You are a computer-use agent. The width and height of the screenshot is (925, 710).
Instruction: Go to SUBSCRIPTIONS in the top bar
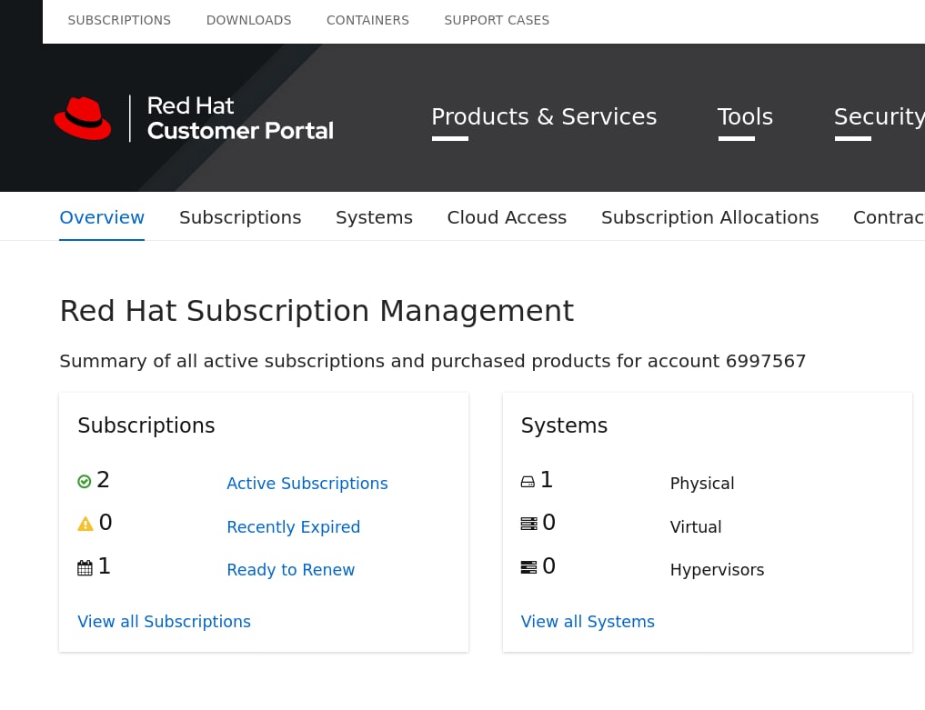[119, 21]
